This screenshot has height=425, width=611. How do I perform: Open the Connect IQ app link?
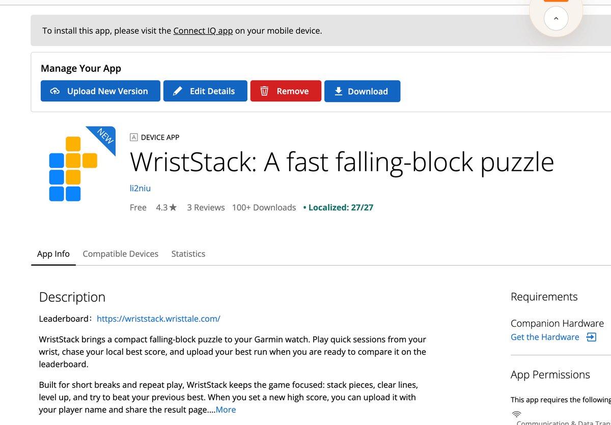click(x=203, y=31)
